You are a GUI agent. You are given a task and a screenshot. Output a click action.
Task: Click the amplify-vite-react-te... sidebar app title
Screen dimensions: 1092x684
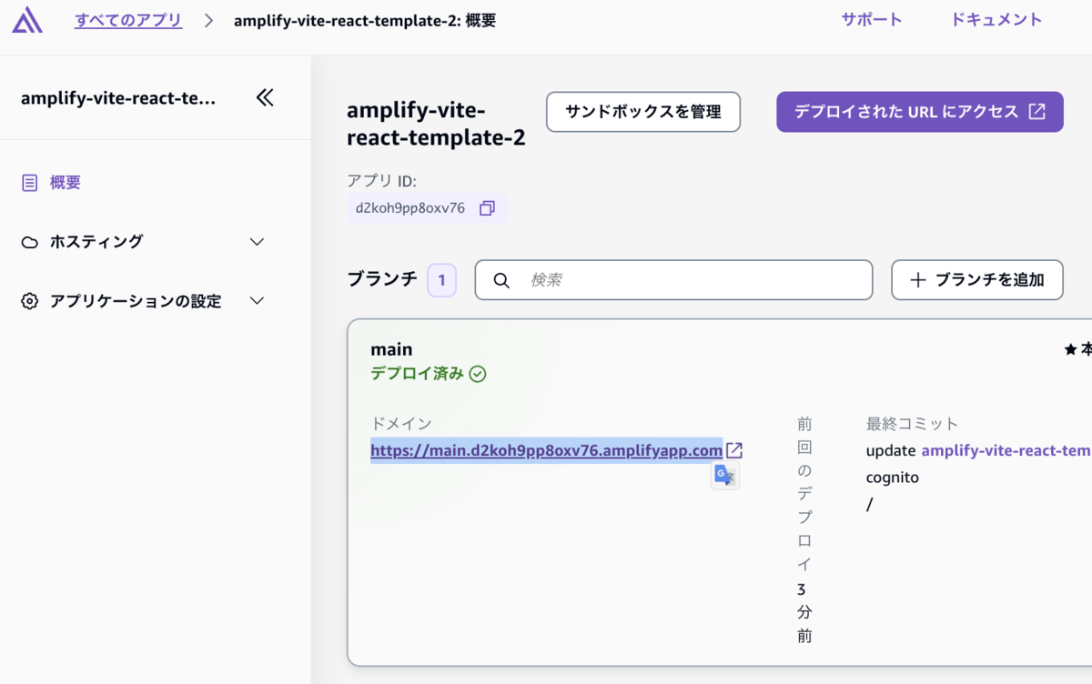[x=118, y=98]
